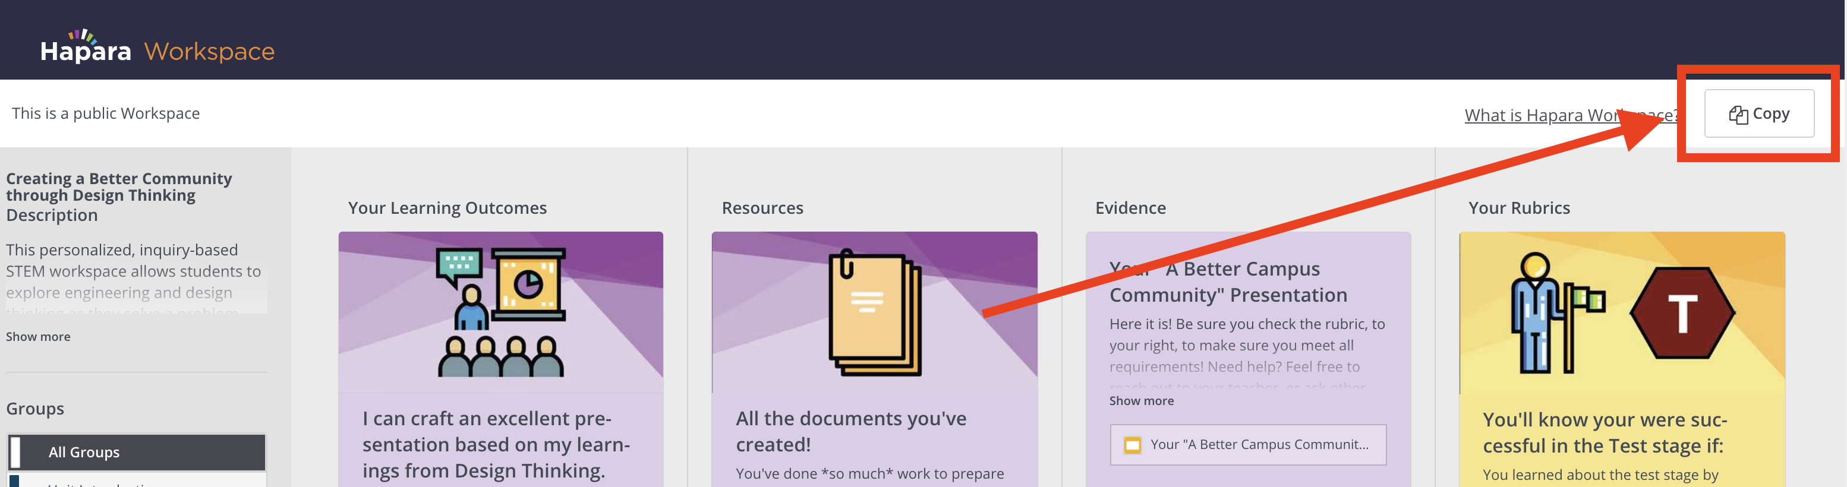Screen dimensions: 1847x487
Task: Click the slides icon in the attachment
Action: point(1132,445)
